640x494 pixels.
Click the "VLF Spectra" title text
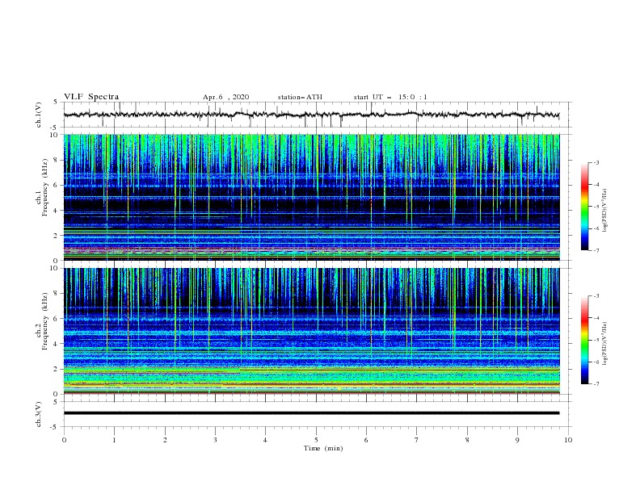pos(91,97)
